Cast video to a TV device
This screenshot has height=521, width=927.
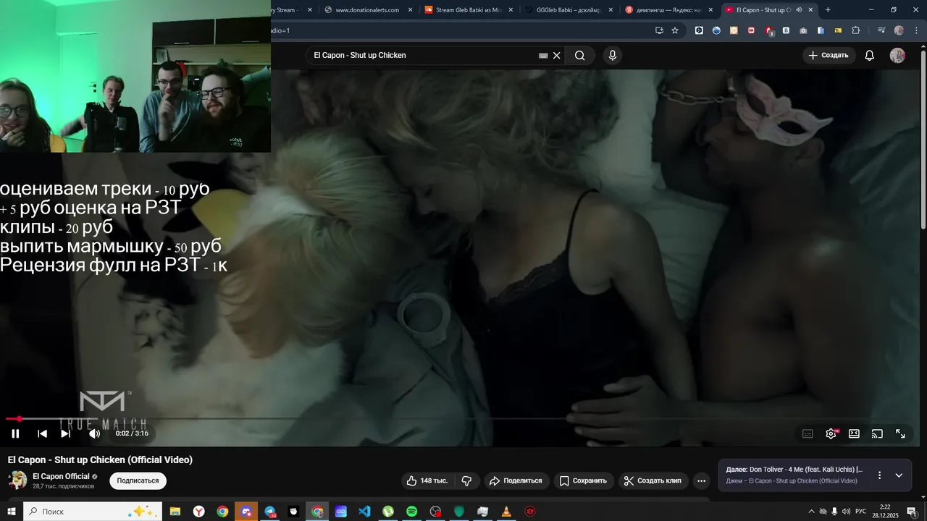(877, 433)
